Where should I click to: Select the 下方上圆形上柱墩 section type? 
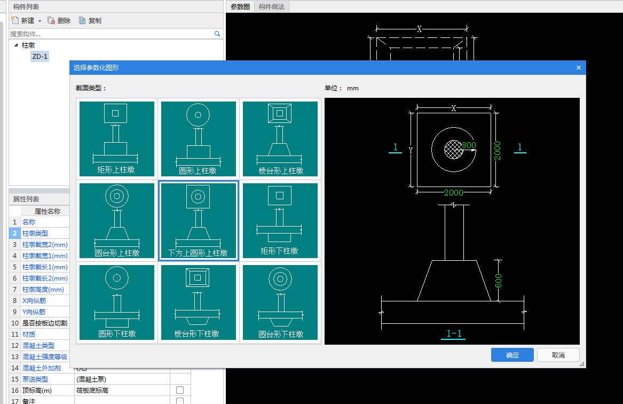coord(198,221)
